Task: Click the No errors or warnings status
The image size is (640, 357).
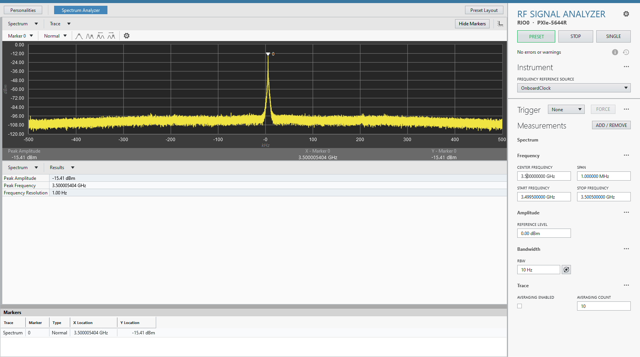Action: click(539, 52)
